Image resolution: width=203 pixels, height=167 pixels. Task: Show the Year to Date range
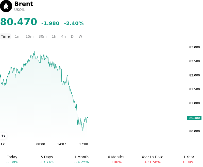(152, 159)
